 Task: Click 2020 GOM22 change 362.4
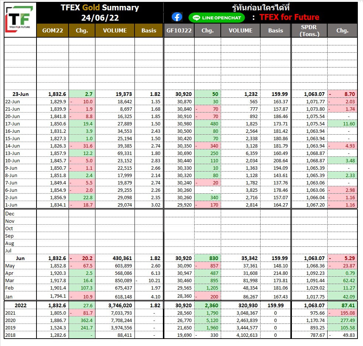tap(87, 320)
